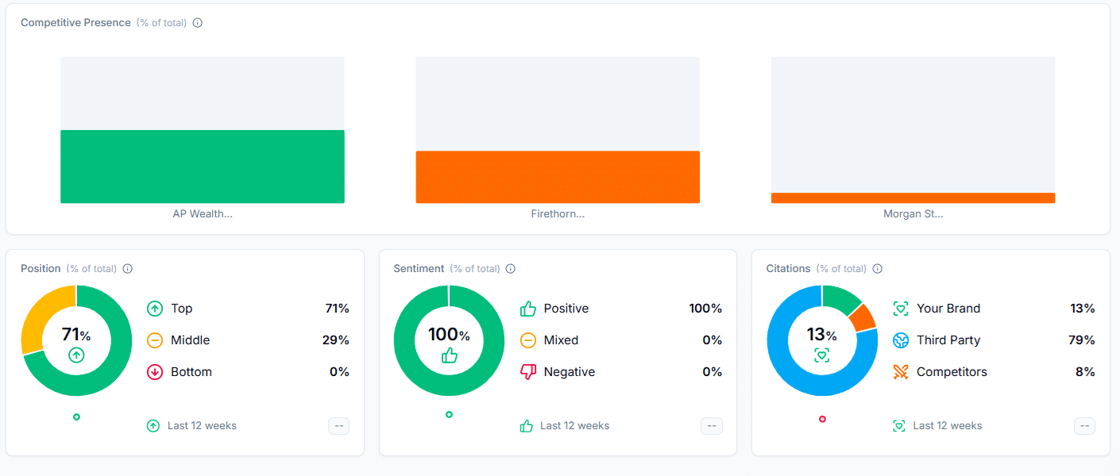Expand the Sentiment panel trend options
1120x476 pixels.
coord(711,425)
